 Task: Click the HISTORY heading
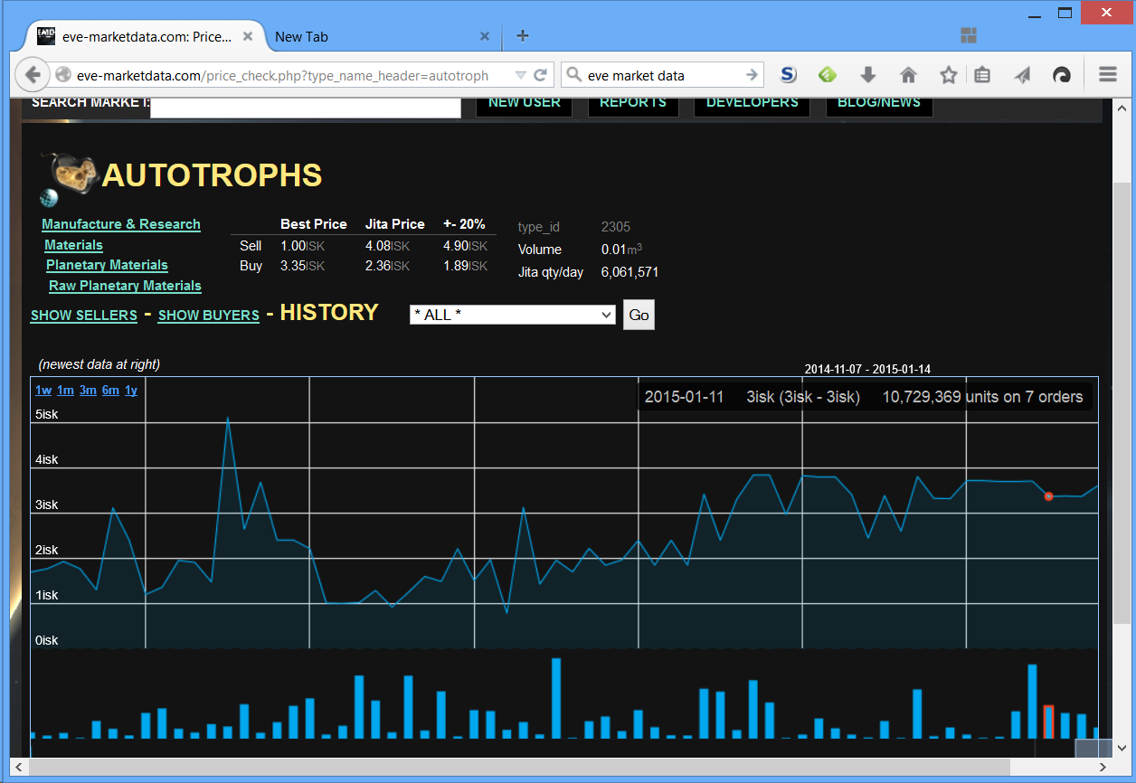[x=329, y=312]
